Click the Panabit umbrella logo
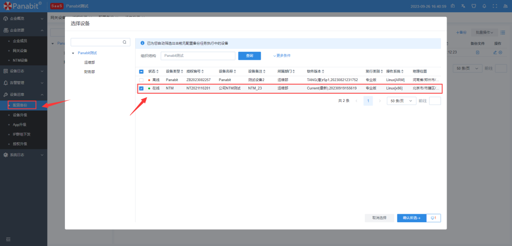 click(x=8, y=6)
